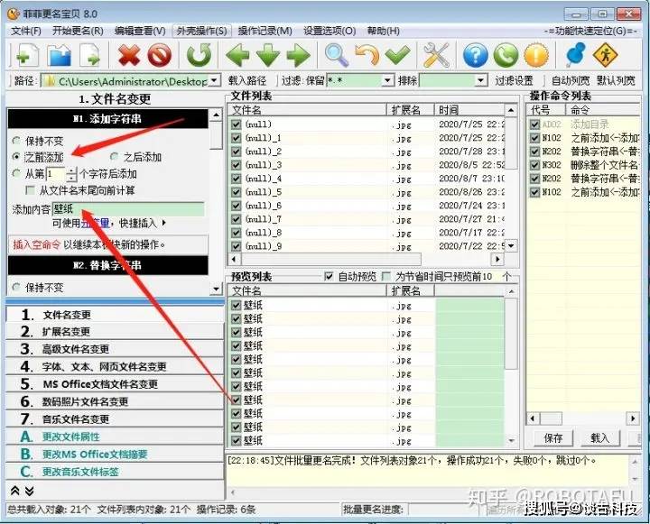Click the green refresh arrow icon

[x=199, y=55]
